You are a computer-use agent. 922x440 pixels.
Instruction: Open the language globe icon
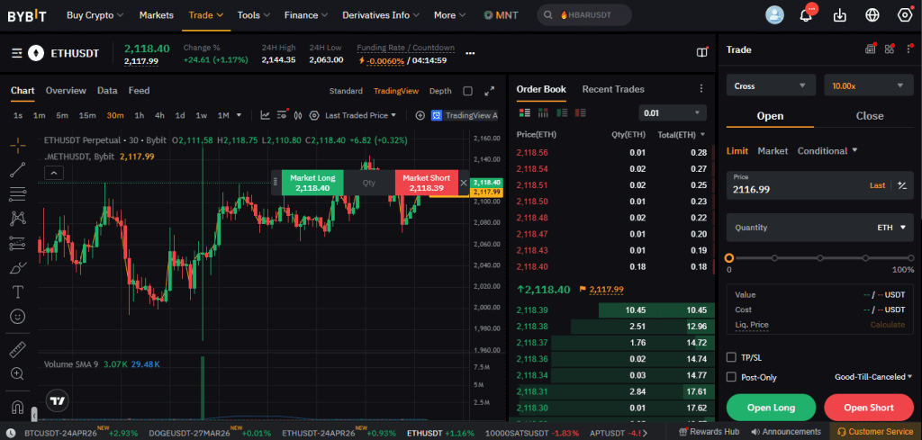coord(872,15)
